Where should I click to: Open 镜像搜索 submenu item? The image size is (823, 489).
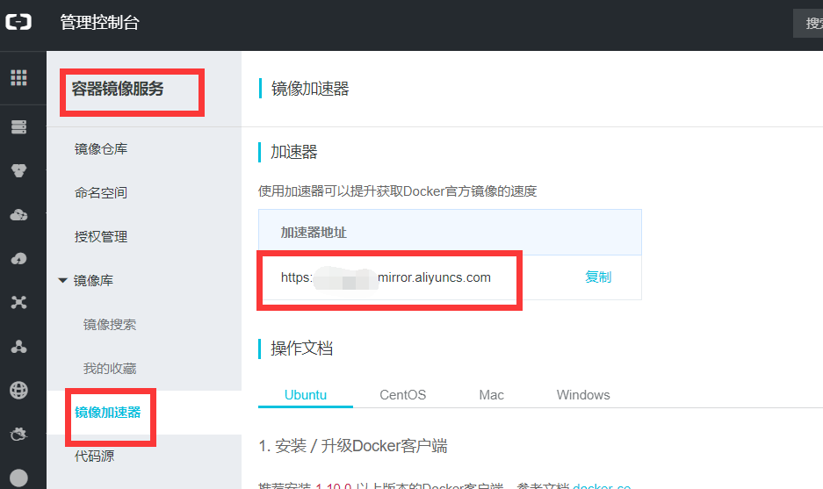click(110, 325)
